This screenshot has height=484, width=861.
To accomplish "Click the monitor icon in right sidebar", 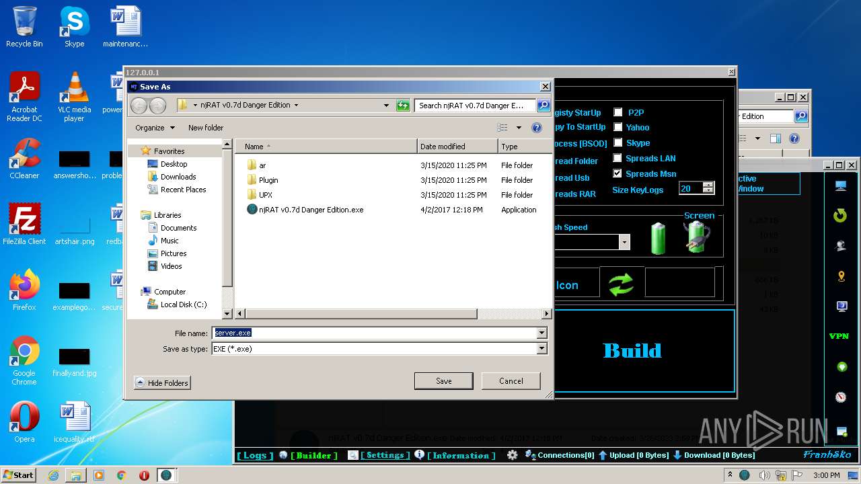I will 841,186.
